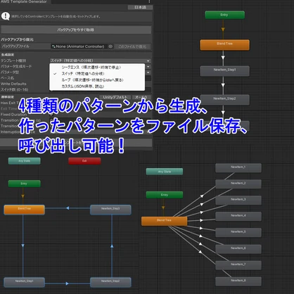Screen dimensions: 294x294
Task: Click the Write Defaults label
Action: (13, 84)
